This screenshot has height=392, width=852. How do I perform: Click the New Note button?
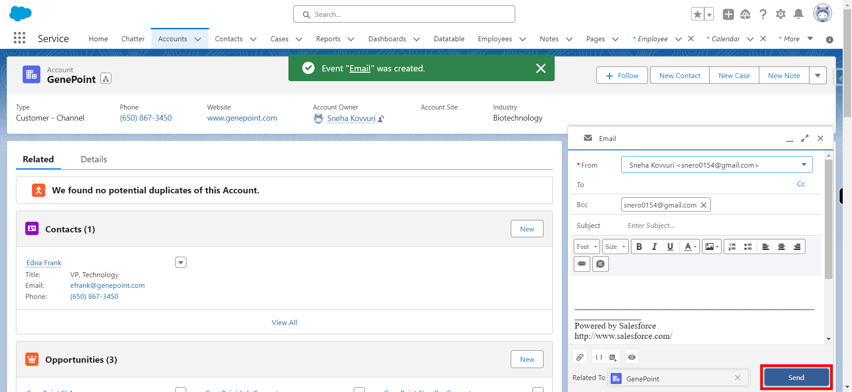tap(784, 75)
